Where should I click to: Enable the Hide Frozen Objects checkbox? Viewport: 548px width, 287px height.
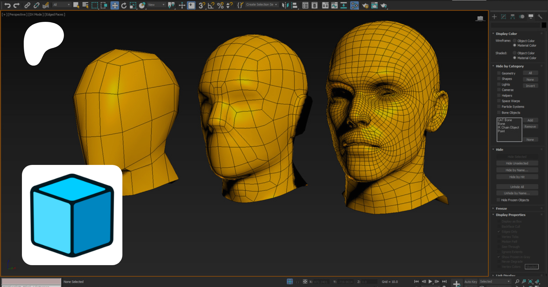point(498,200)
